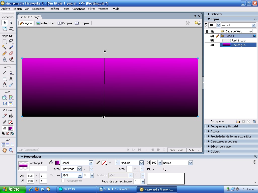258x193 pixels.
Task: Select the Slice tool
Action: (x=11, y=98)
